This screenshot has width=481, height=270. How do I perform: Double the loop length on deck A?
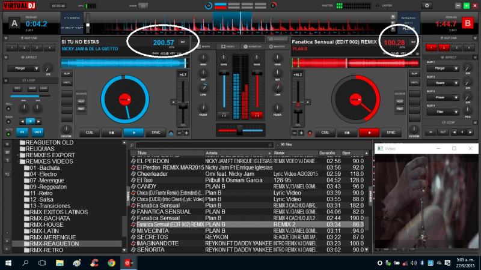click(x=38, y=122)
